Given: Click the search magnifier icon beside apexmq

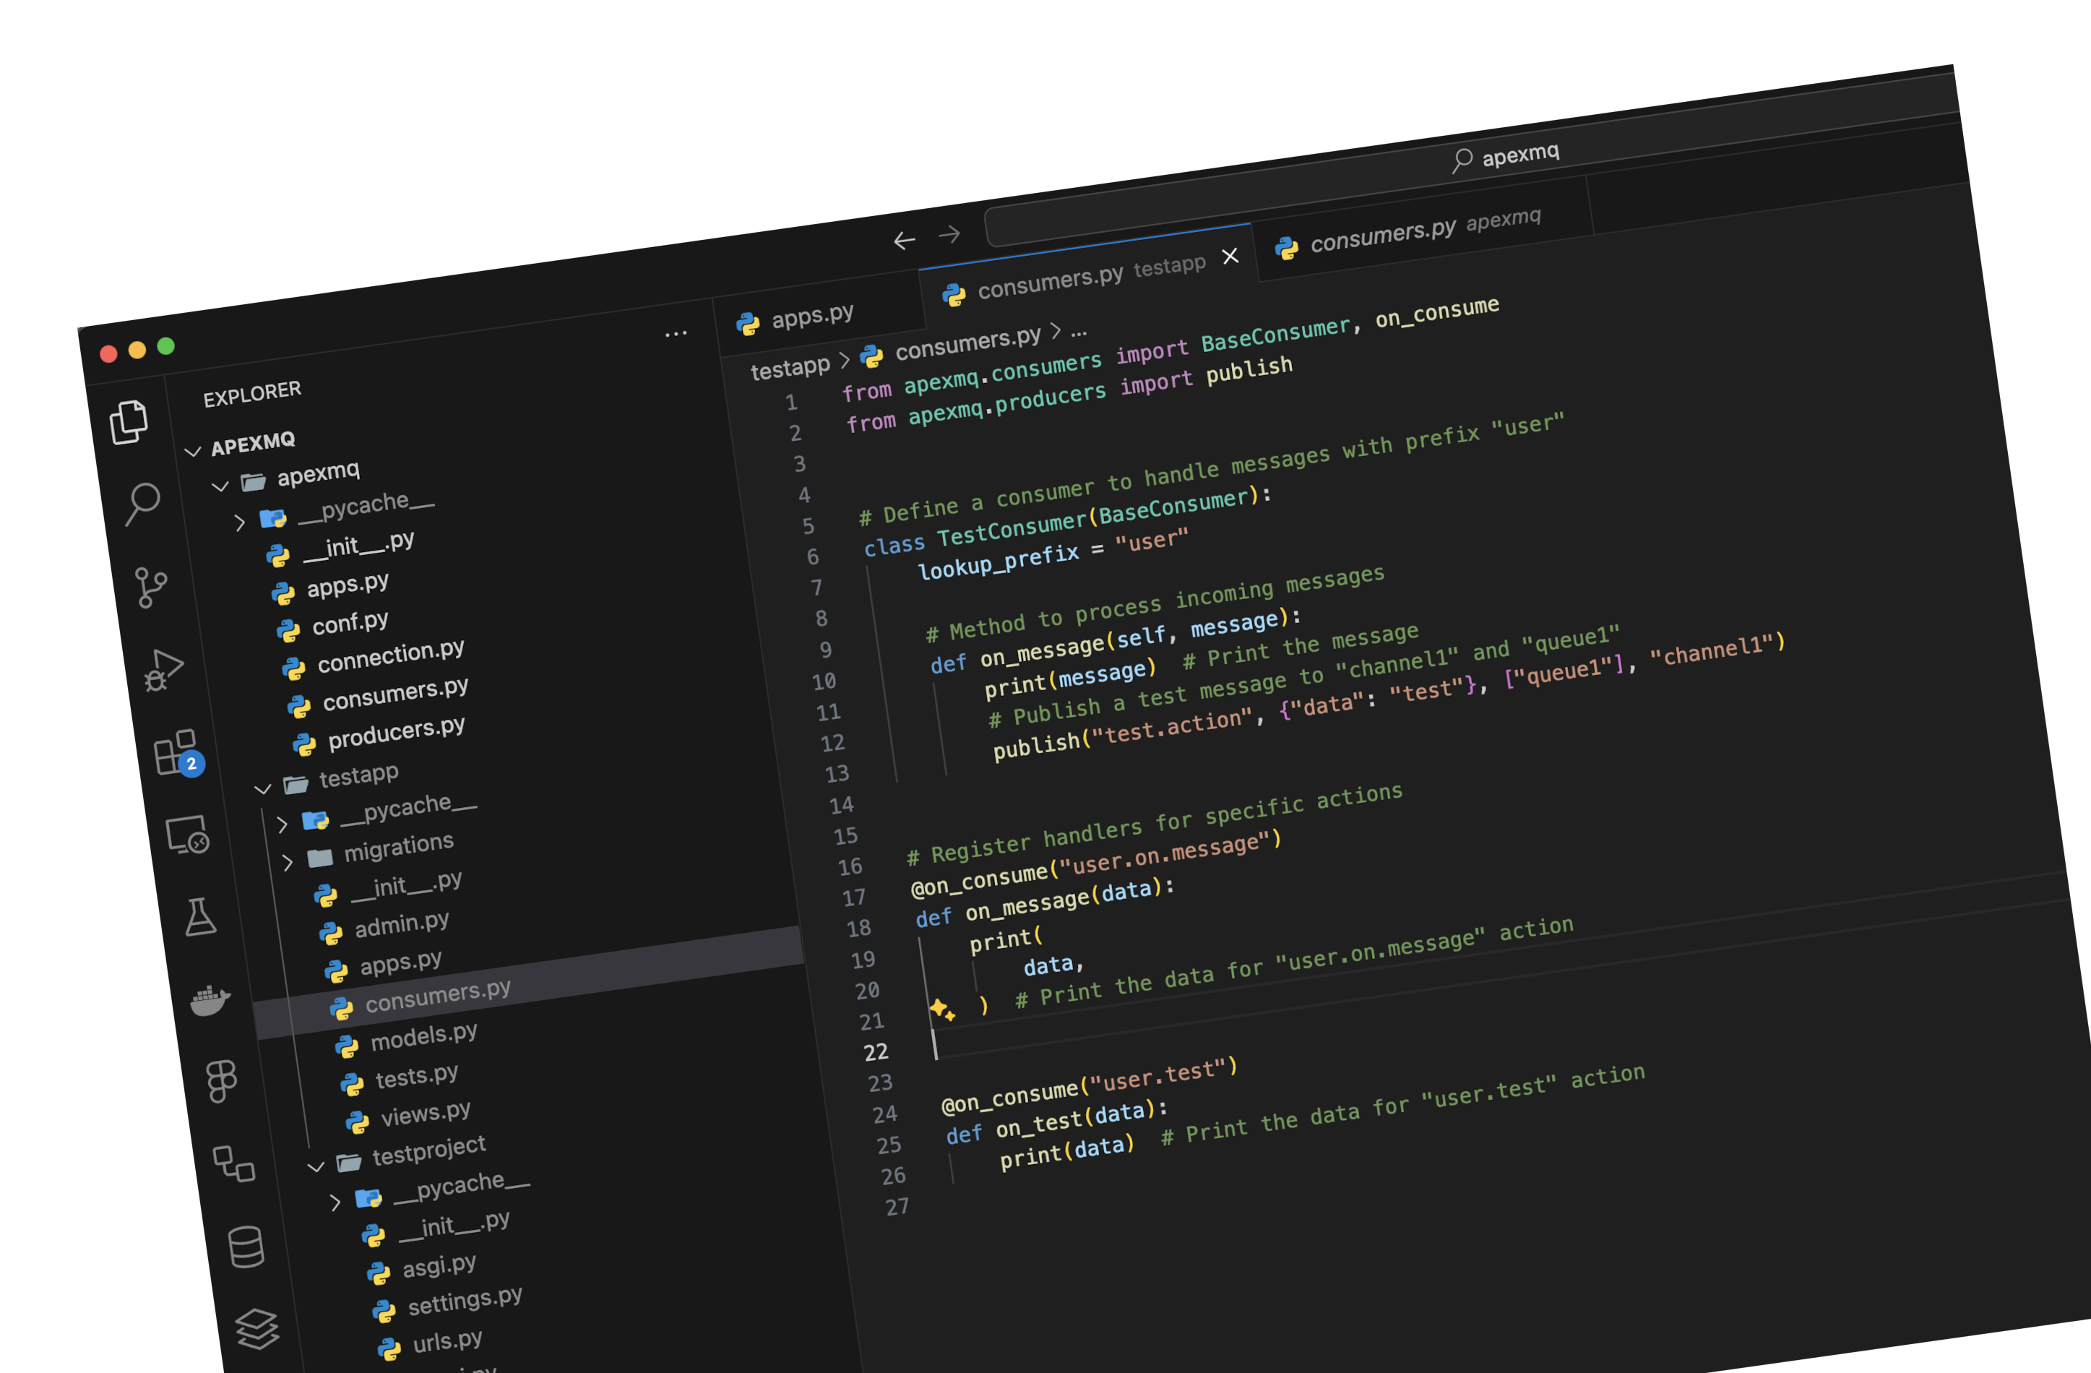Looking at the screenshot, I should (1461, 160).
